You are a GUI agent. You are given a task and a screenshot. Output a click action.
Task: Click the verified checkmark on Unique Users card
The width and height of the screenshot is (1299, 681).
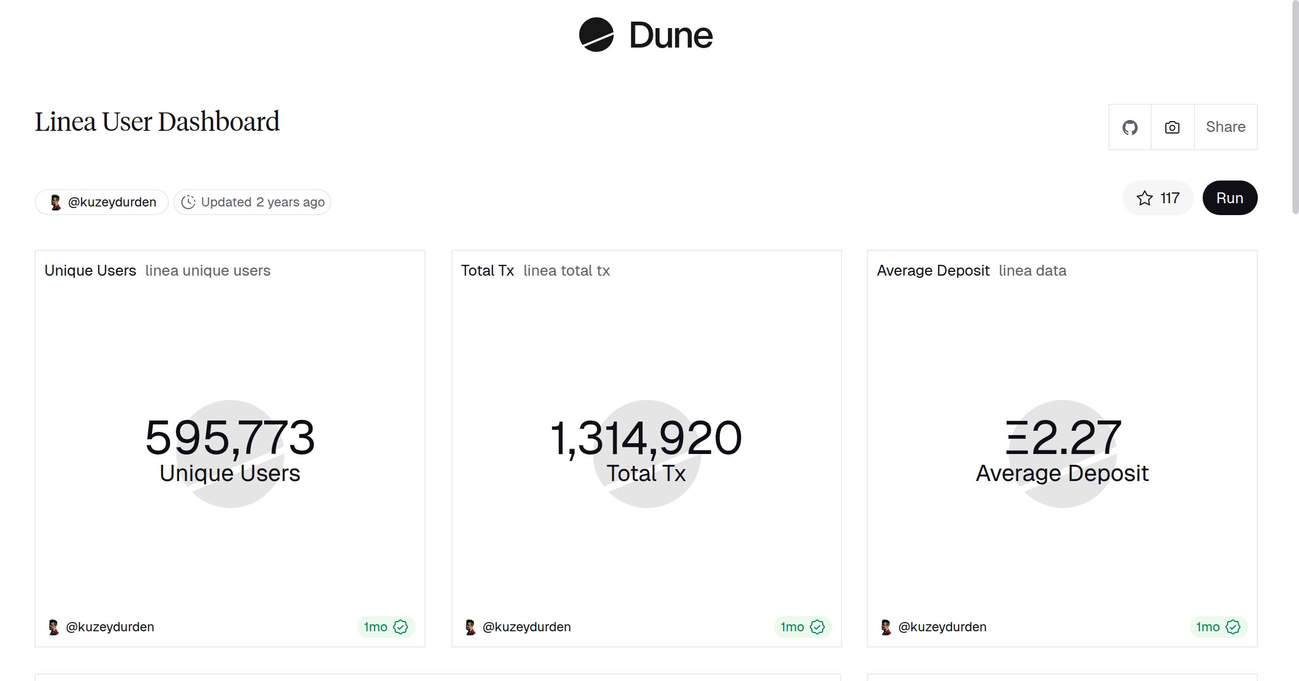[400, 627]
